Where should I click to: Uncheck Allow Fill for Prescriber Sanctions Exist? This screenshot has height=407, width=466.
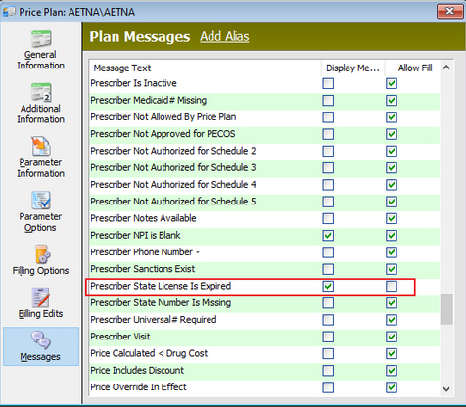[x=392, y=269]
